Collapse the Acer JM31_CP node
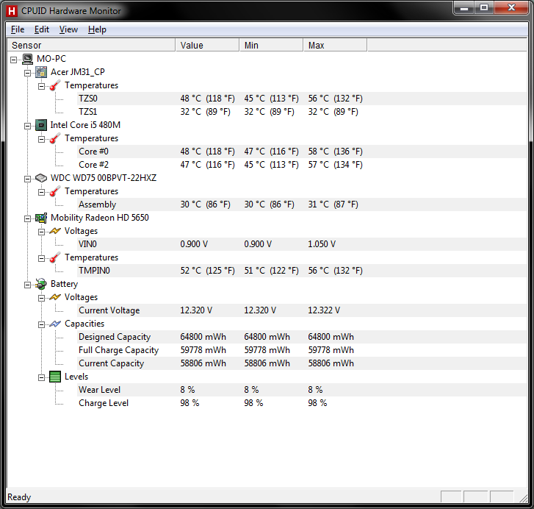This screenshot has height=509, width=534. tap(27, 74)
